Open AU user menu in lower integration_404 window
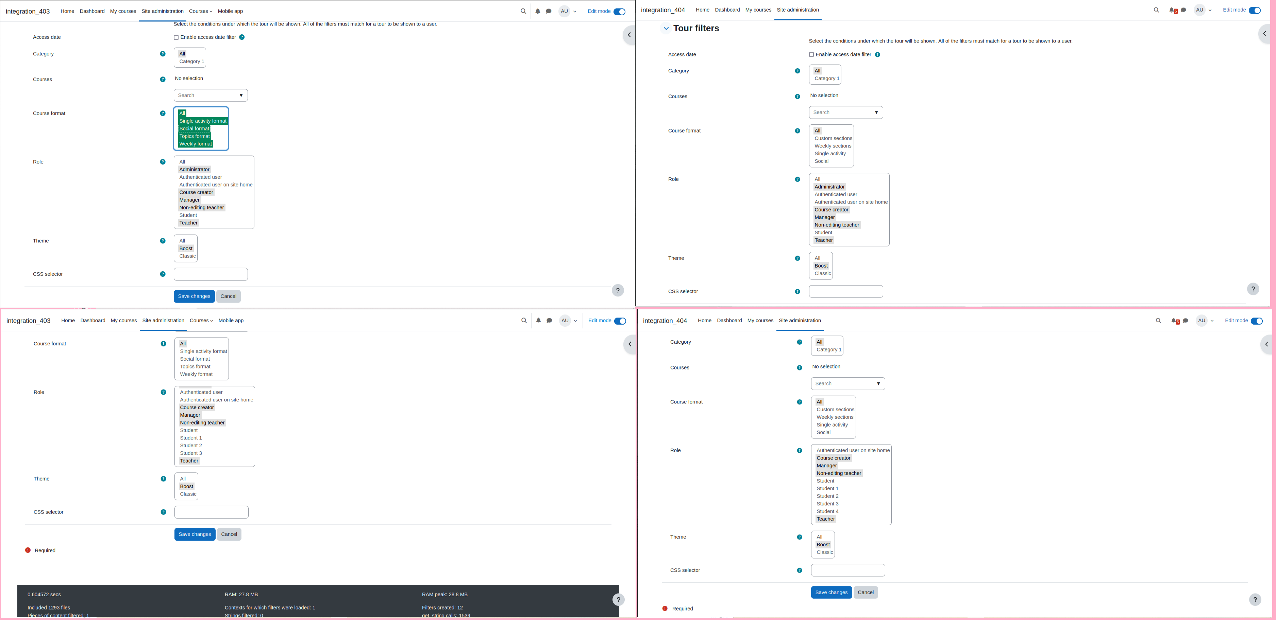Viewport: 1276px width, 620px height. pyautogui.click(x=1205, y=321)
